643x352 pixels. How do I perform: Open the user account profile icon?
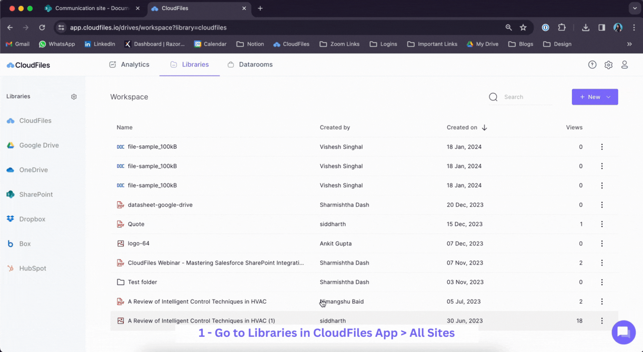(624, 65)
